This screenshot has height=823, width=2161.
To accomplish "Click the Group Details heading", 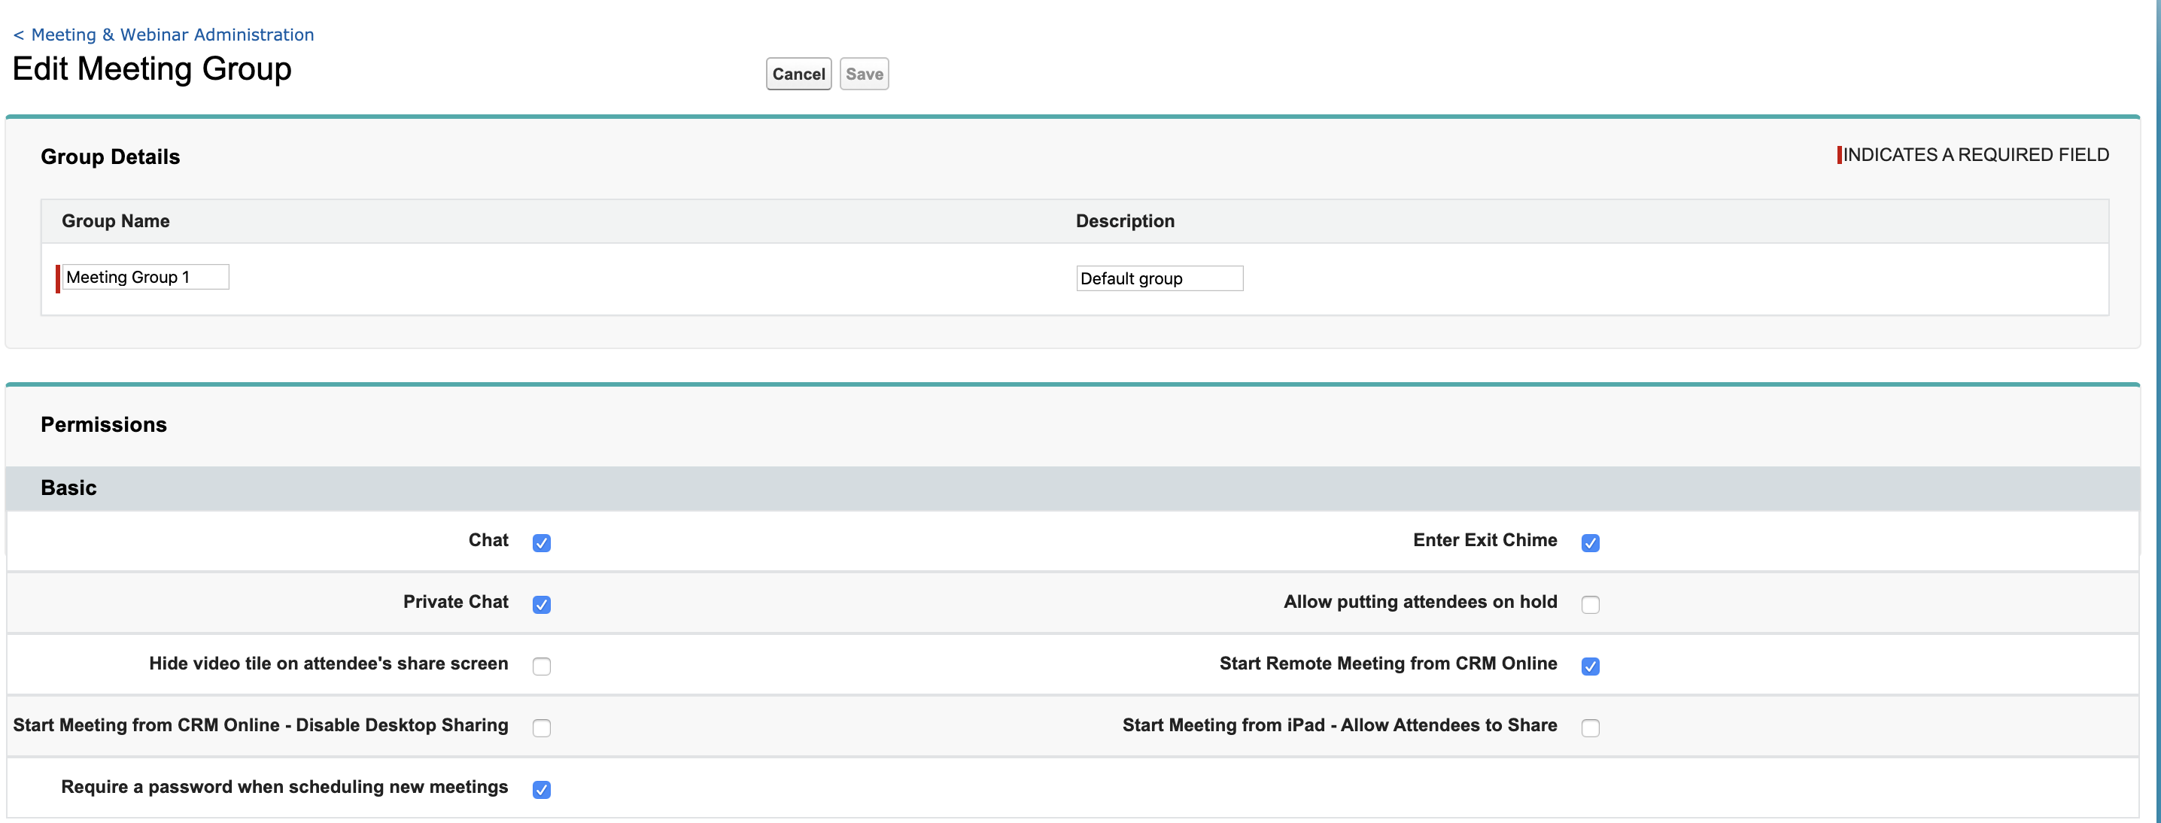I will tap(110, 157).
